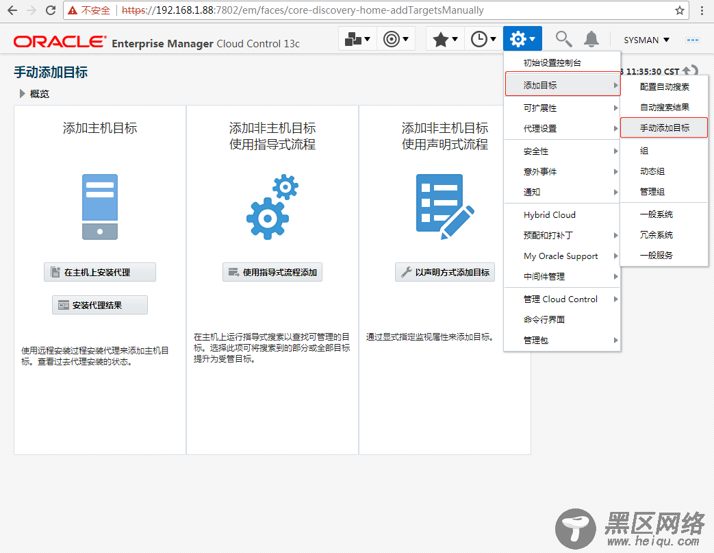Click the list-with-pencil declarative icon
Viewport: 714px width, 553px height.
click(445, 206)
